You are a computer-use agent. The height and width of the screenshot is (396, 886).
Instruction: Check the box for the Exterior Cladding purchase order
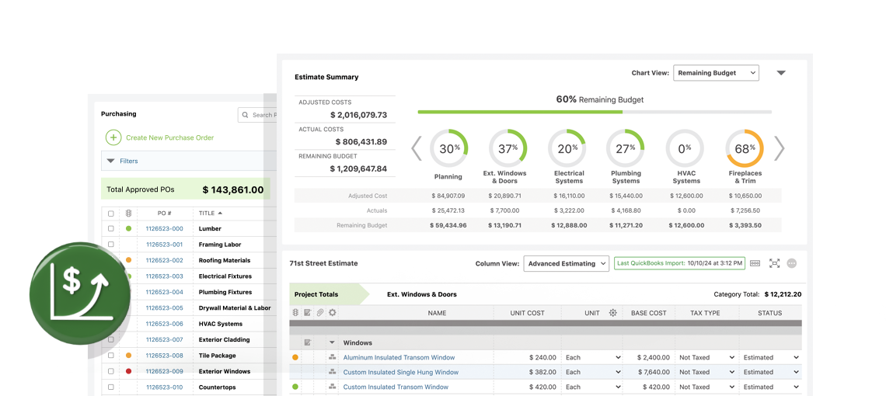pyautogui.click(x=110, y=339)
